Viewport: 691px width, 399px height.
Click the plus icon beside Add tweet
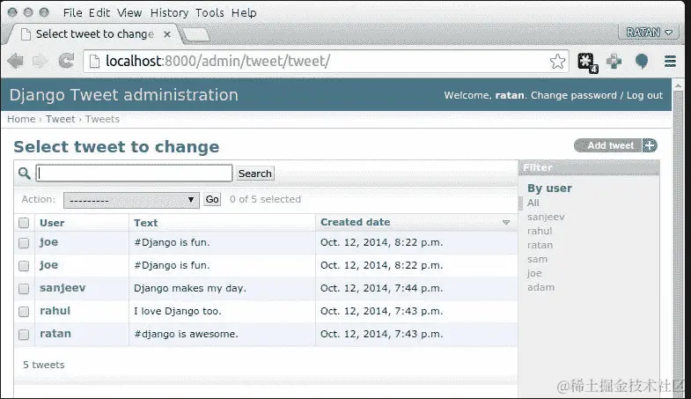pyautogui.click(x=650, y=145)
